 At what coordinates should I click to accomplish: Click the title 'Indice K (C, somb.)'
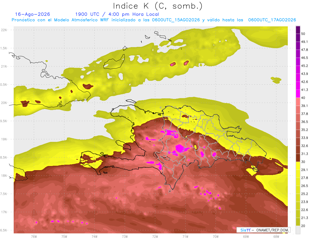158,6
